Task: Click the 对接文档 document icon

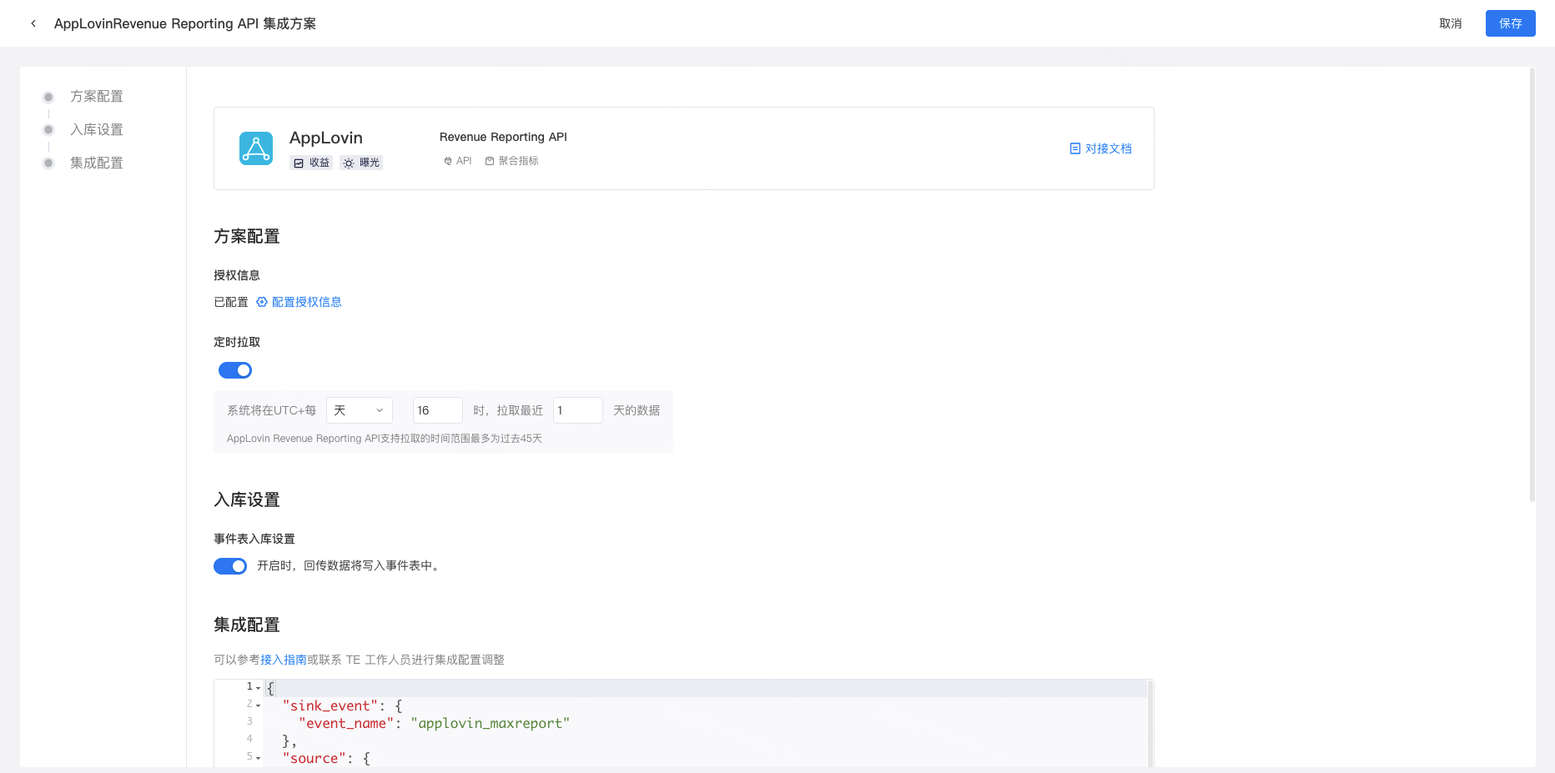Action: [1075, 148]
